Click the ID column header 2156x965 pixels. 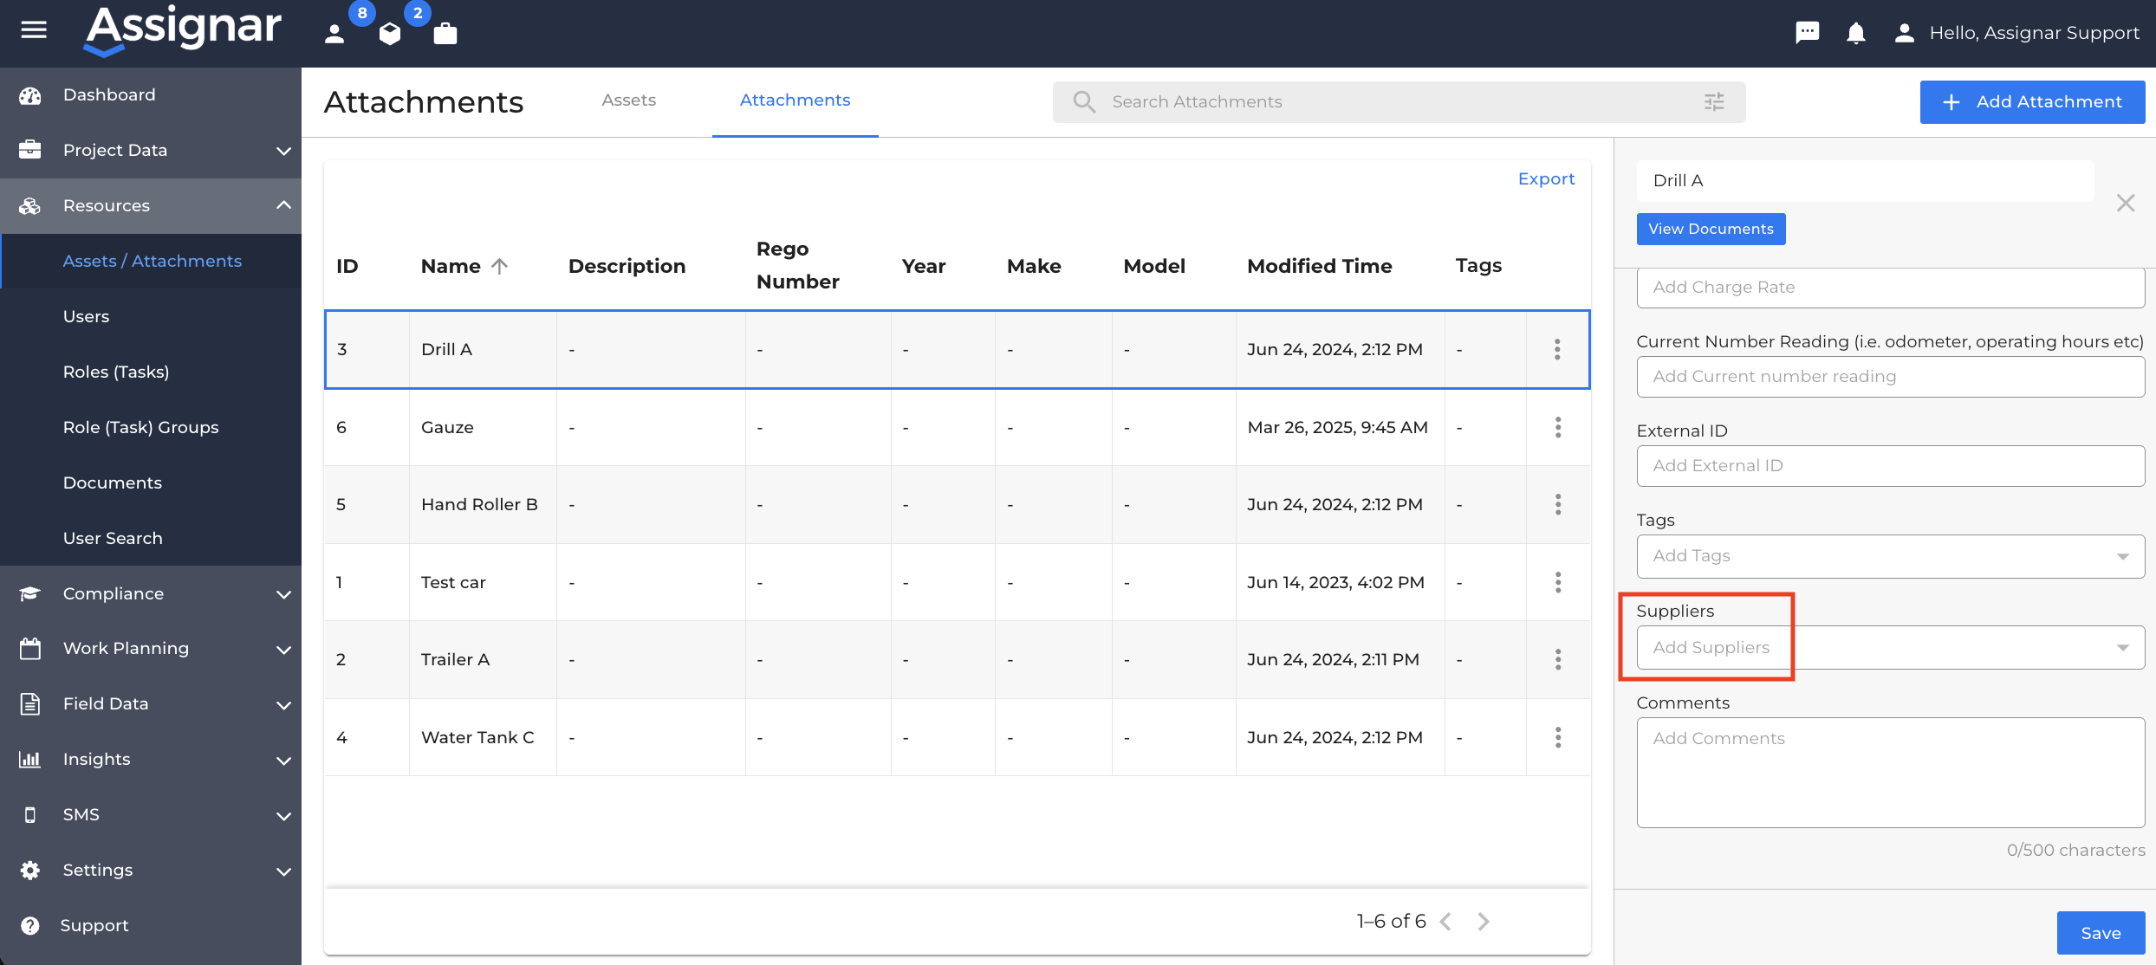(347, 266)
